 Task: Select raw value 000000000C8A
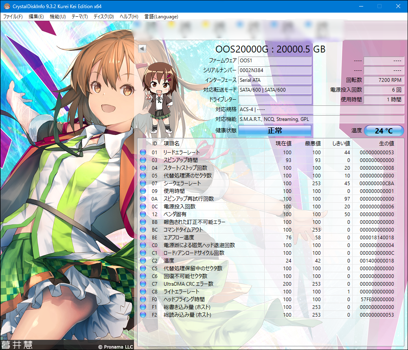click(377, 183)
